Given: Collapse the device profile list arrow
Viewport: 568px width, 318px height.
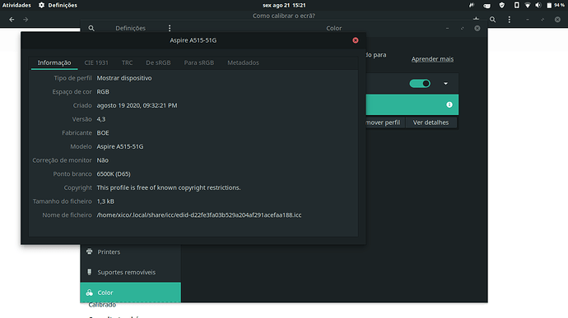Looking at the screenshot, I should (445, 84).
